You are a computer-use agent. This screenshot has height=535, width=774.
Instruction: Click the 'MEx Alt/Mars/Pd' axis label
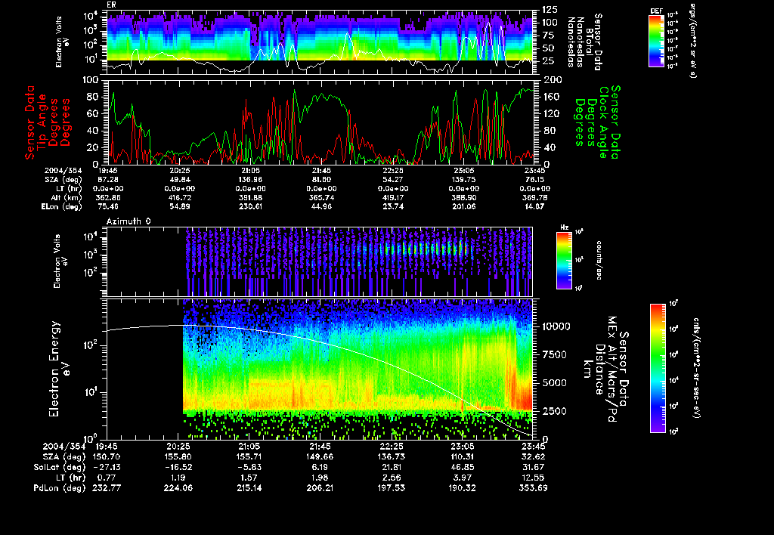[611, 370]
